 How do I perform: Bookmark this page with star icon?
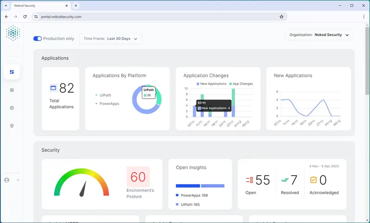click(x=281, y=17)
